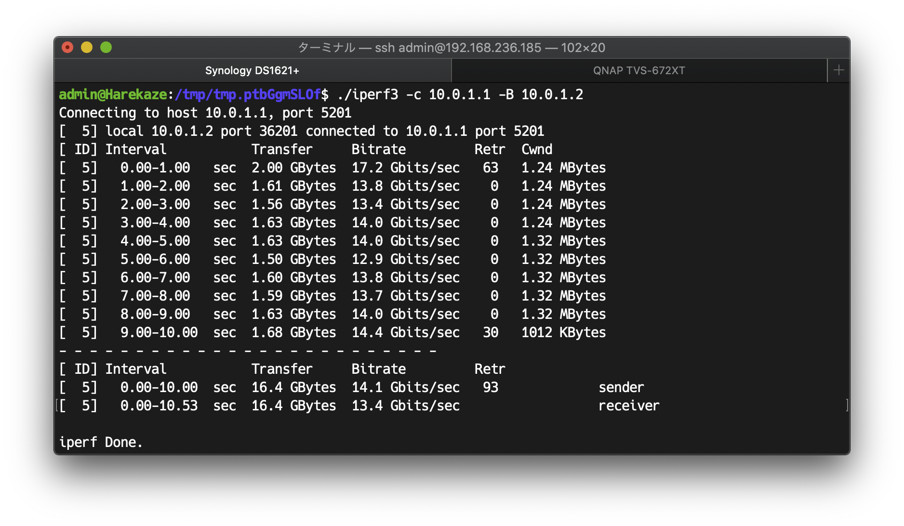Screen dimensions: 904x526
Task: Click the 1.50 GBytes transfer value
Action: [x=293, y=259]
